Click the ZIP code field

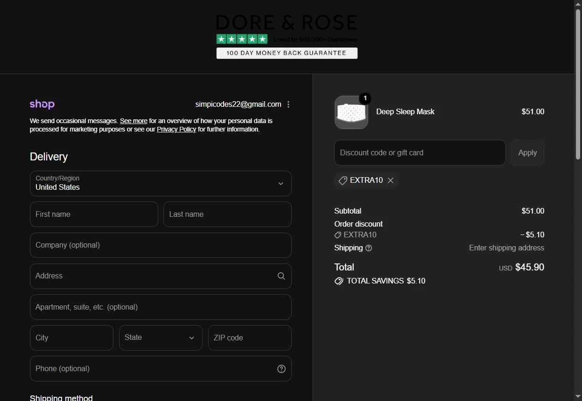[x=250, y=338]
